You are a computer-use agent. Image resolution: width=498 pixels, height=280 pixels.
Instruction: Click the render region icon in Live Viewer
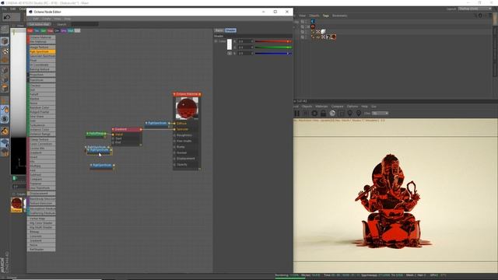tap(341, 114)
